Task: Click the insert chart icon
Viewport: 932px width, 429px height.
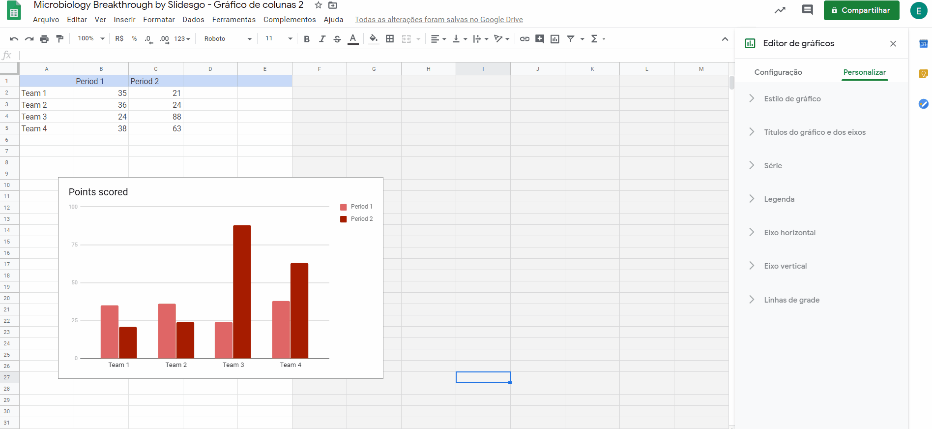Action: coord(555,39)
